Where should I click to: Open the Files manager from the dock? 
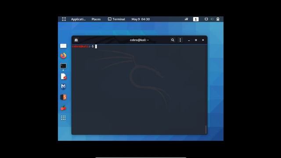coord(63,46)
